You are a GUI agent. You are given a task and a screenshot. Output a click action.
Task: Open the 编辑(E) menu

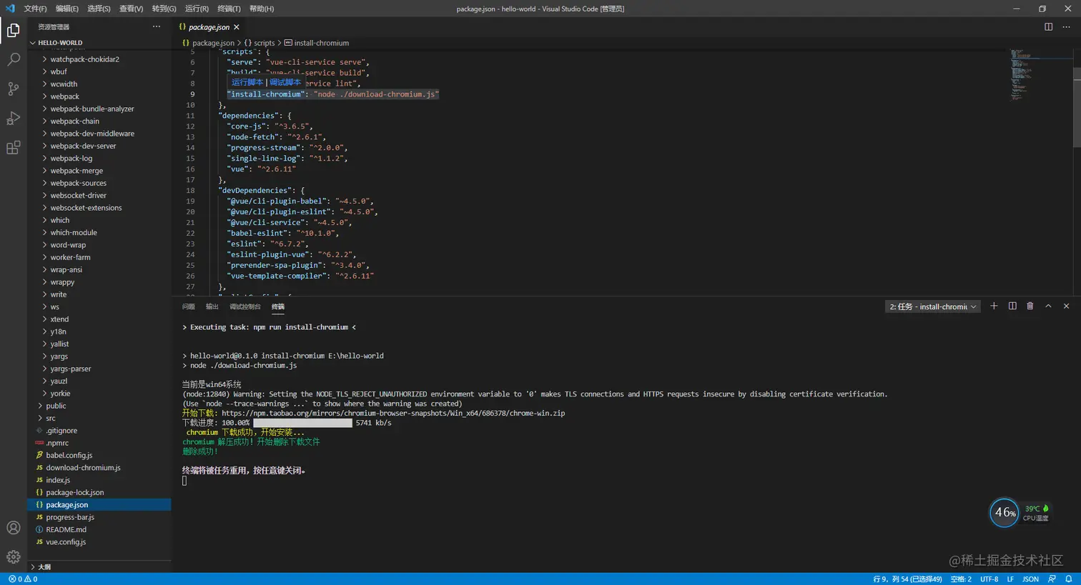click(67, 9)
